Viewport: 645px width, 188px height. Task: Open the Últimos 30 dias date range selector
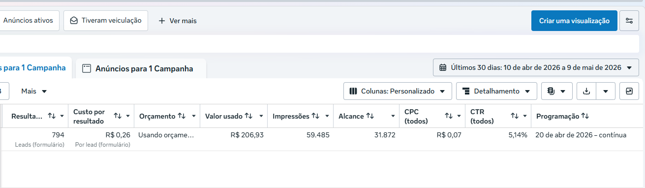click(536, 67)
